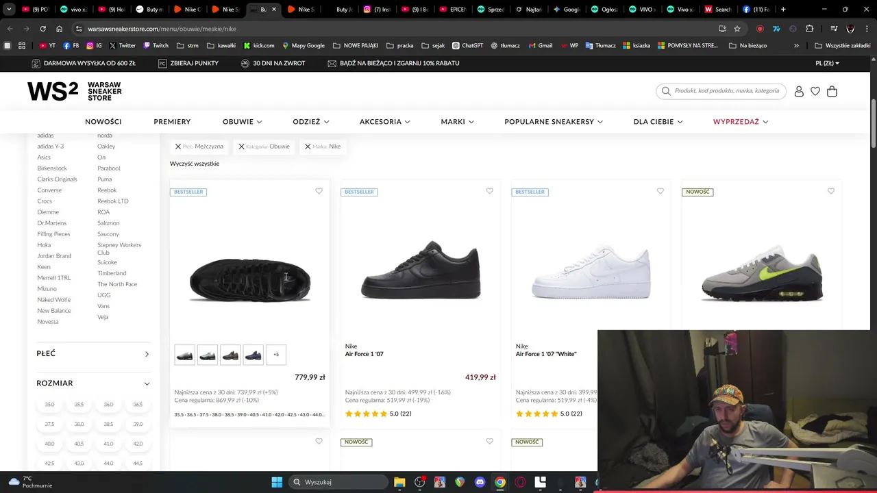The image size is (877, 493).
Task: Click the product search input field
Action: point(728,91)
